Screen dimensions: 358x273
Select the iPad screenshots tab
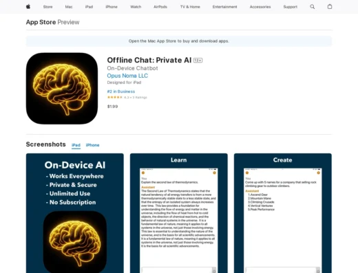click(x=76, y=145)
